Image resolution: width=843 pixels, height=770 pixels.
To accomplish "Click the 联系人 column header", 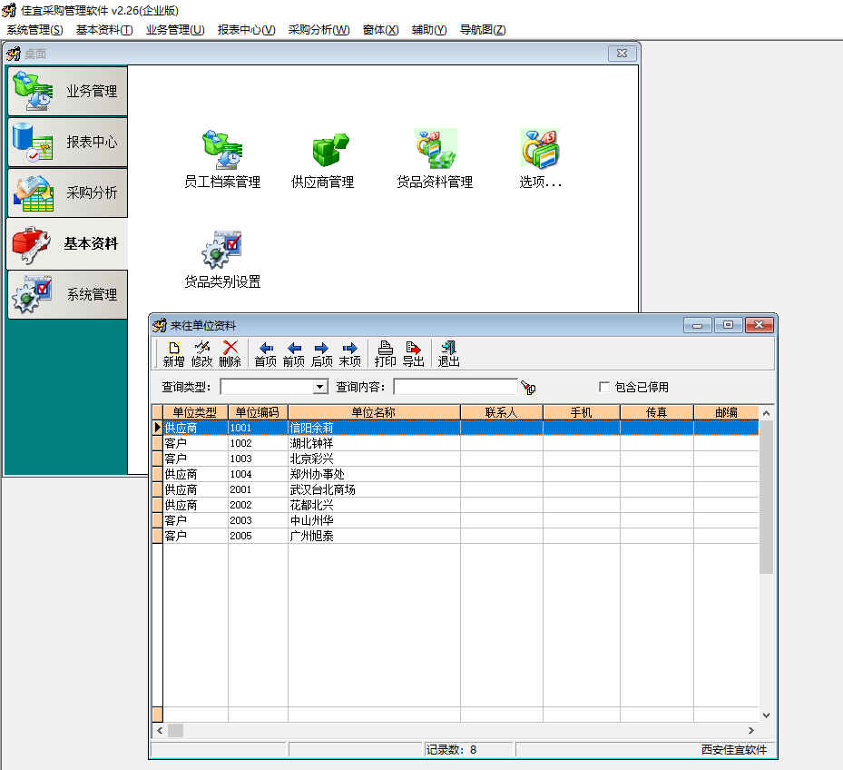I will [502, 412].
